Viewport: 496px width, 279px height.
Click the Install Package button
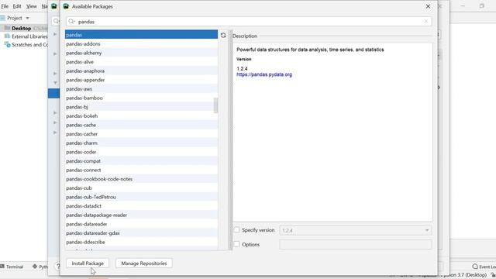coord(88,263)
